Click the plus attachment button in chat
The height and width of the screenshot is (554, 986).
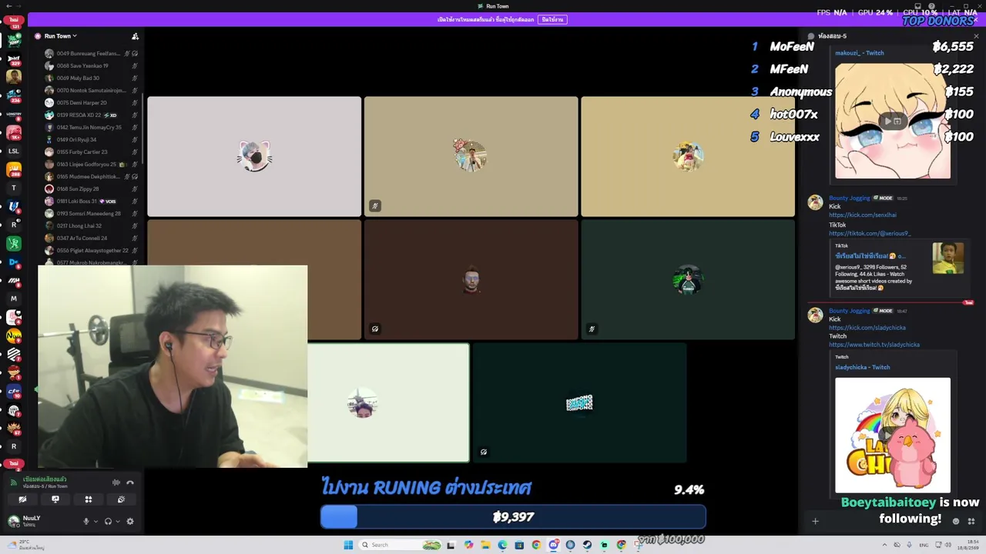click(815, 521)
